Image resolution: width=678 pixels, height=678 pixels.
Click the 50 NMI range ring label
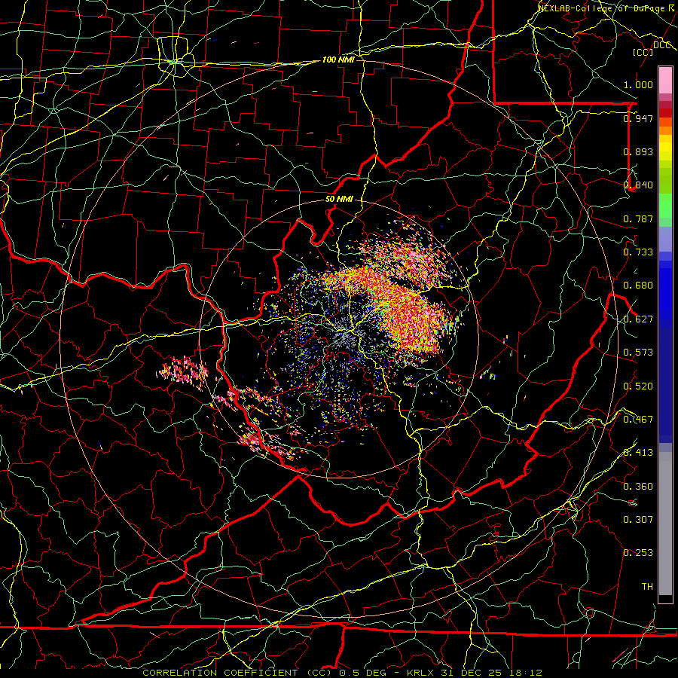[339, 200]
